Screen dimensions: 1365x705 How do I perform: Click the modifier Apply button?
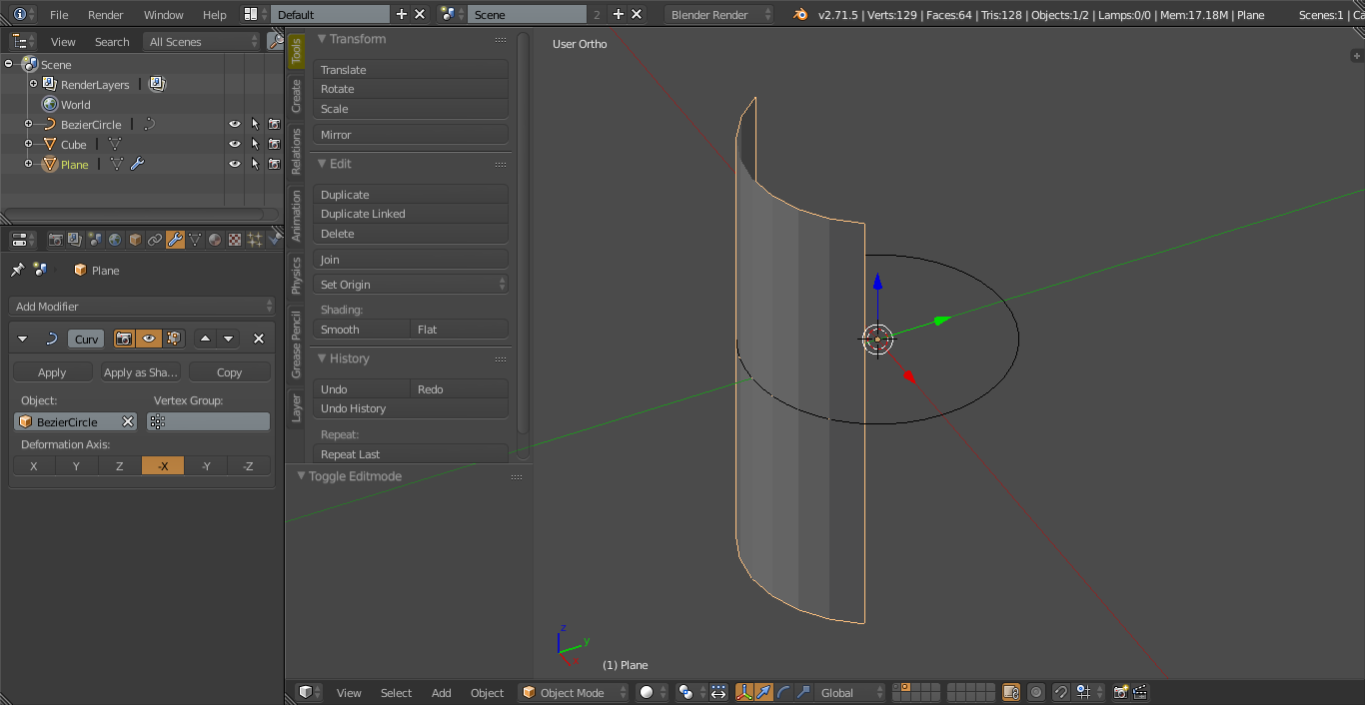tap(52, 371)
